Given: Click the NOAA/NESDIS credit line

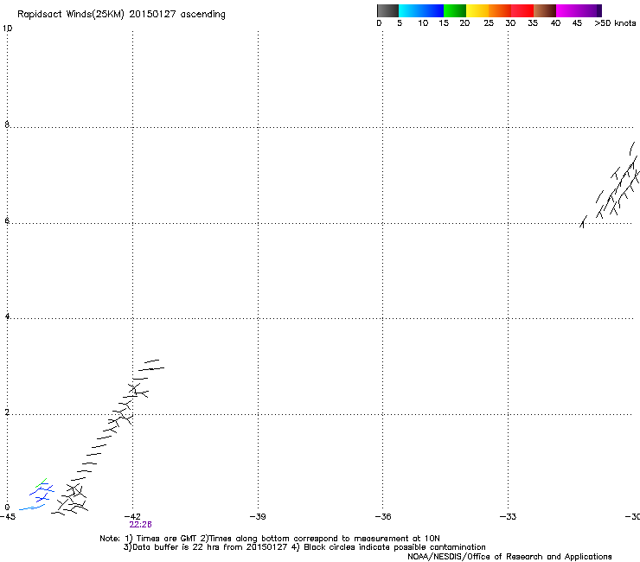Looking at the screenshot, I should (x=509, y=557).
